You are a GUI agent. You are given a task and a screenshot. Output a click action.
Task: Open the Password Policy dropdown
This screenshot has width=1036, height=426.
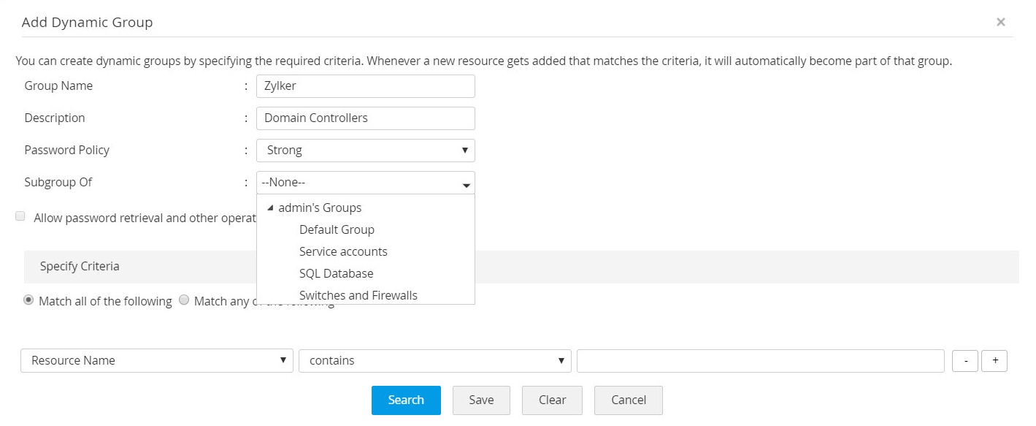[x=365, y=151]
